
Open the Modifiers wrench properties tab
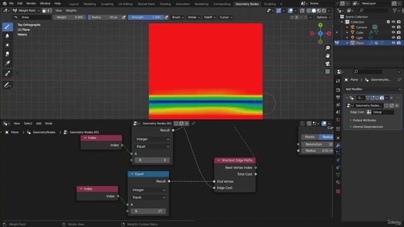click(338, 146)
